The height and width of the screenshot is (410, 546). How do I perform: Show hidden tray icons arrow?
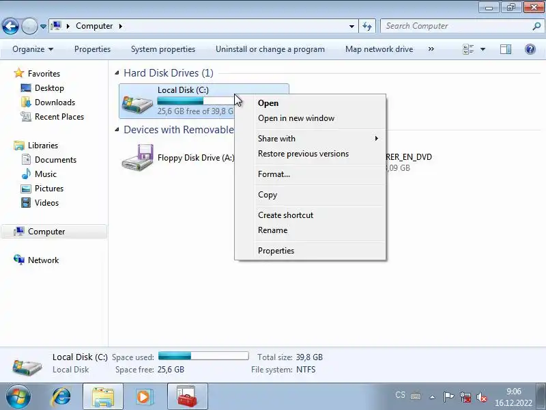(x=432, y=397)
